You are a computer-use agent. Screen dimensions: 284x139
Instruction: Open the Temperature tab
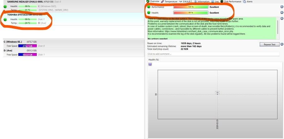[x=170, y=2]
